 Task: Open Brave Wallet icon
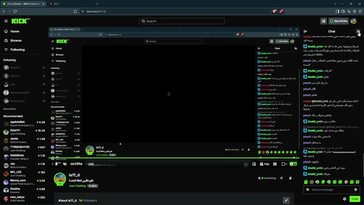pyautogui.click(x=343, y=11)
